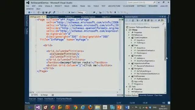Click the Refresh icon in Solution Explorer
The width and height of the screenshot is (195, 110).
[x=145, y=20]
